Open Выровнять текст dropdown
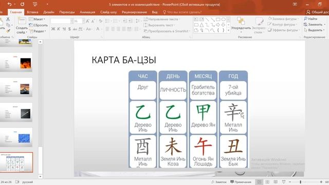The height and width of the screenshot is (185, 329). click(159, 25)
